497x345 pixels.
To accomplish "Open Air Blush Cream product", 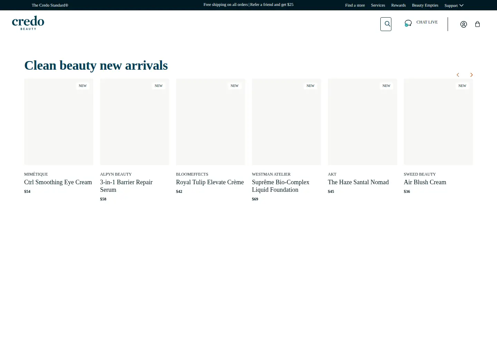I will pyautogui.click(x=425, y=182).
